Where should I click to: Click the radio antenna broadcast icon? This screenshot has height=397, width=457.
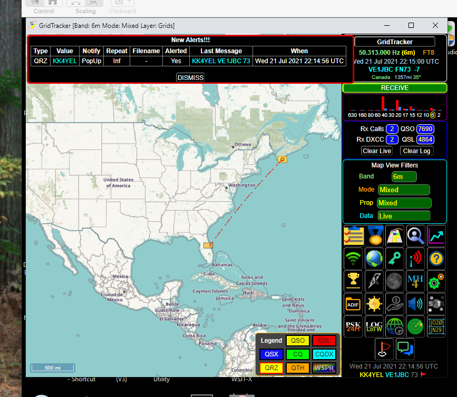click(x=415, y=259)
